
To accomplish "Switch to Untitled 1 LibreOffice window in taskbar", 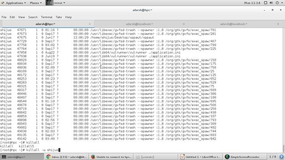I will pos(201,157).
